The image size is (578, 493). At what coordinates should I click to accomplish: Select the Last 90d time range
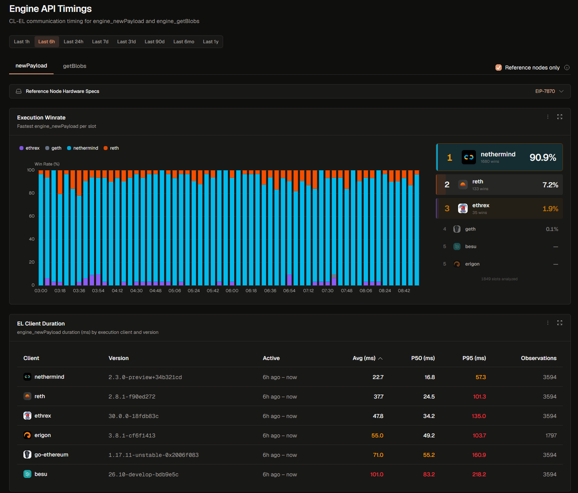155,42
